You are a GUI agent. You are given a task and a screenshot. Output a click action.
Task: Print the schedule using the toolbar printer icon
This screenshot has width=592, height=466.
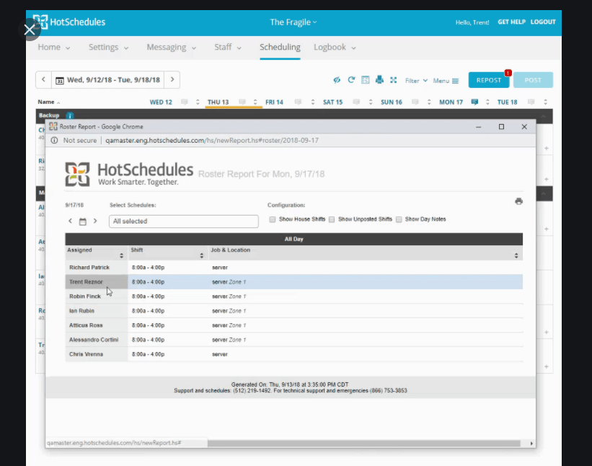[x=379, y=80]
